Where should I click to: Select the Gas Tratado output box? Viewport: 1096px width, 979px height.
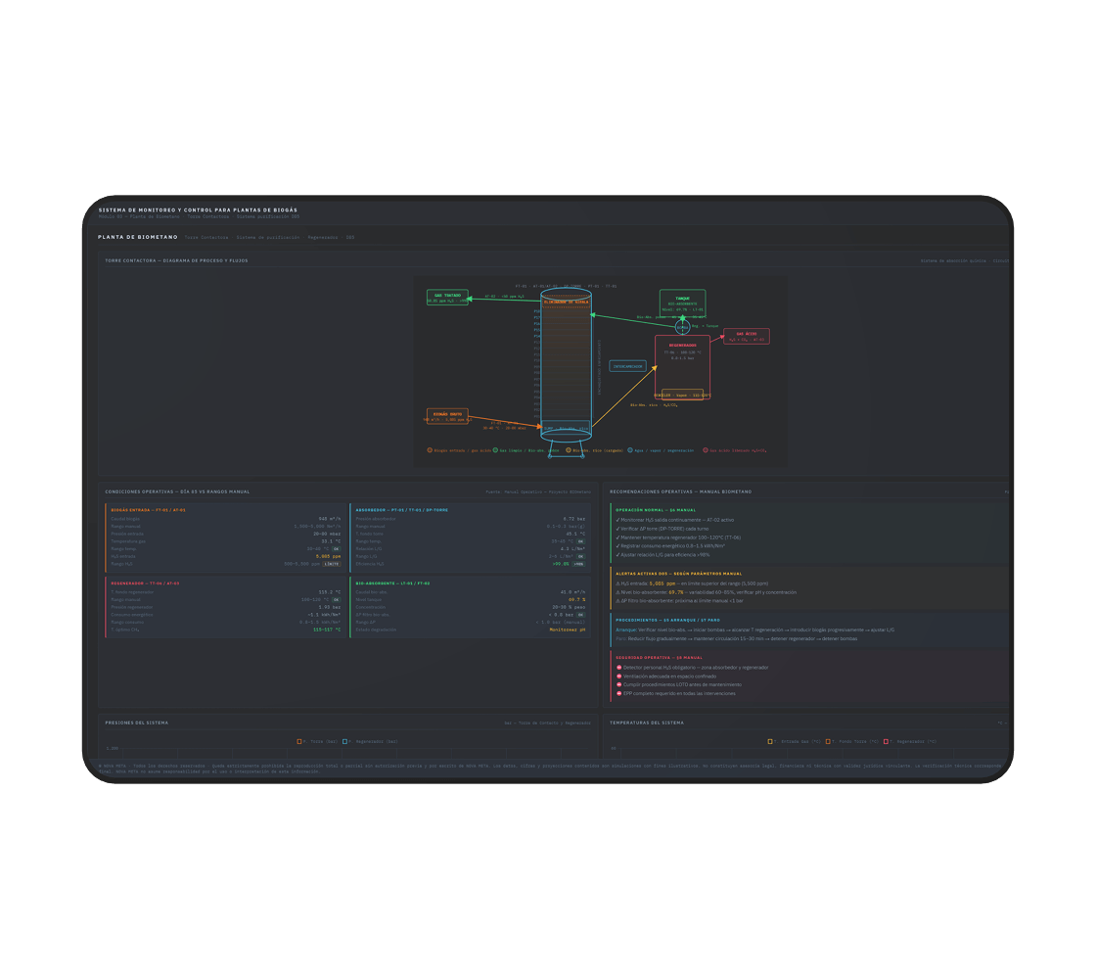447,298
